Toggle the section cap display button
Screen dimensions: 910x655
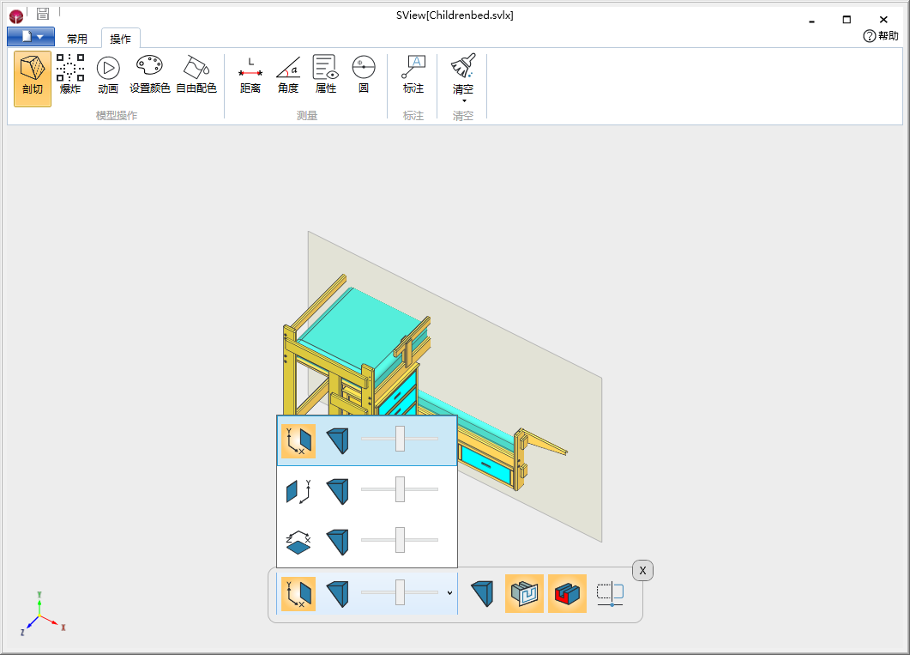[524, 593]
